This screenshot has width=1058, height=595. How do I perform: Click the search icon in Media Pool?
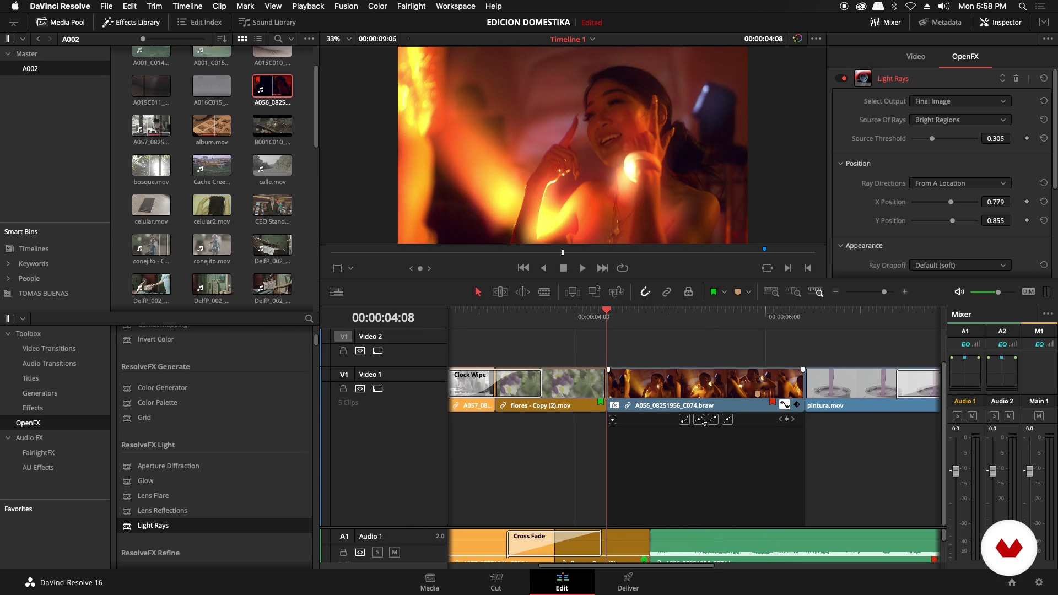pos(278,39)
